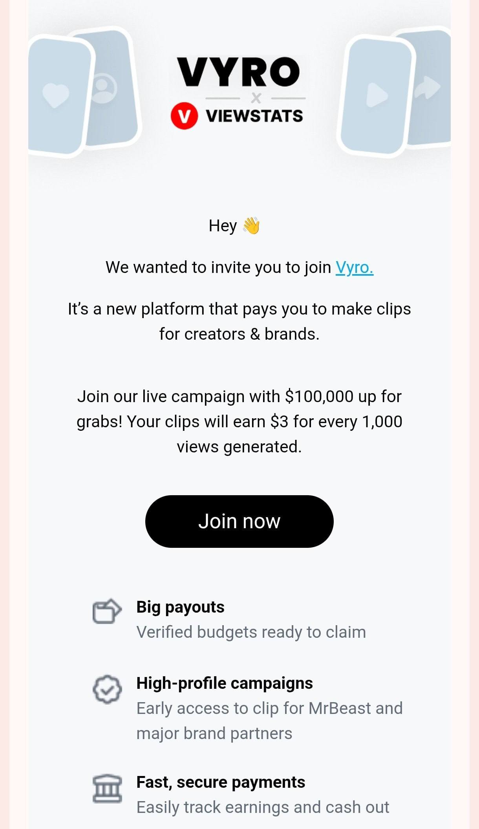Click the High-profile campaigns heading
This screenshot has width=479, height=829.
[x=224, y=683]
